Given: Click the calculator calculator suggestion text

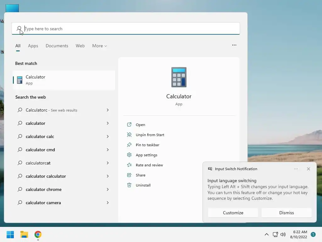Looking at the screenshot, I should tap(46, 176).
